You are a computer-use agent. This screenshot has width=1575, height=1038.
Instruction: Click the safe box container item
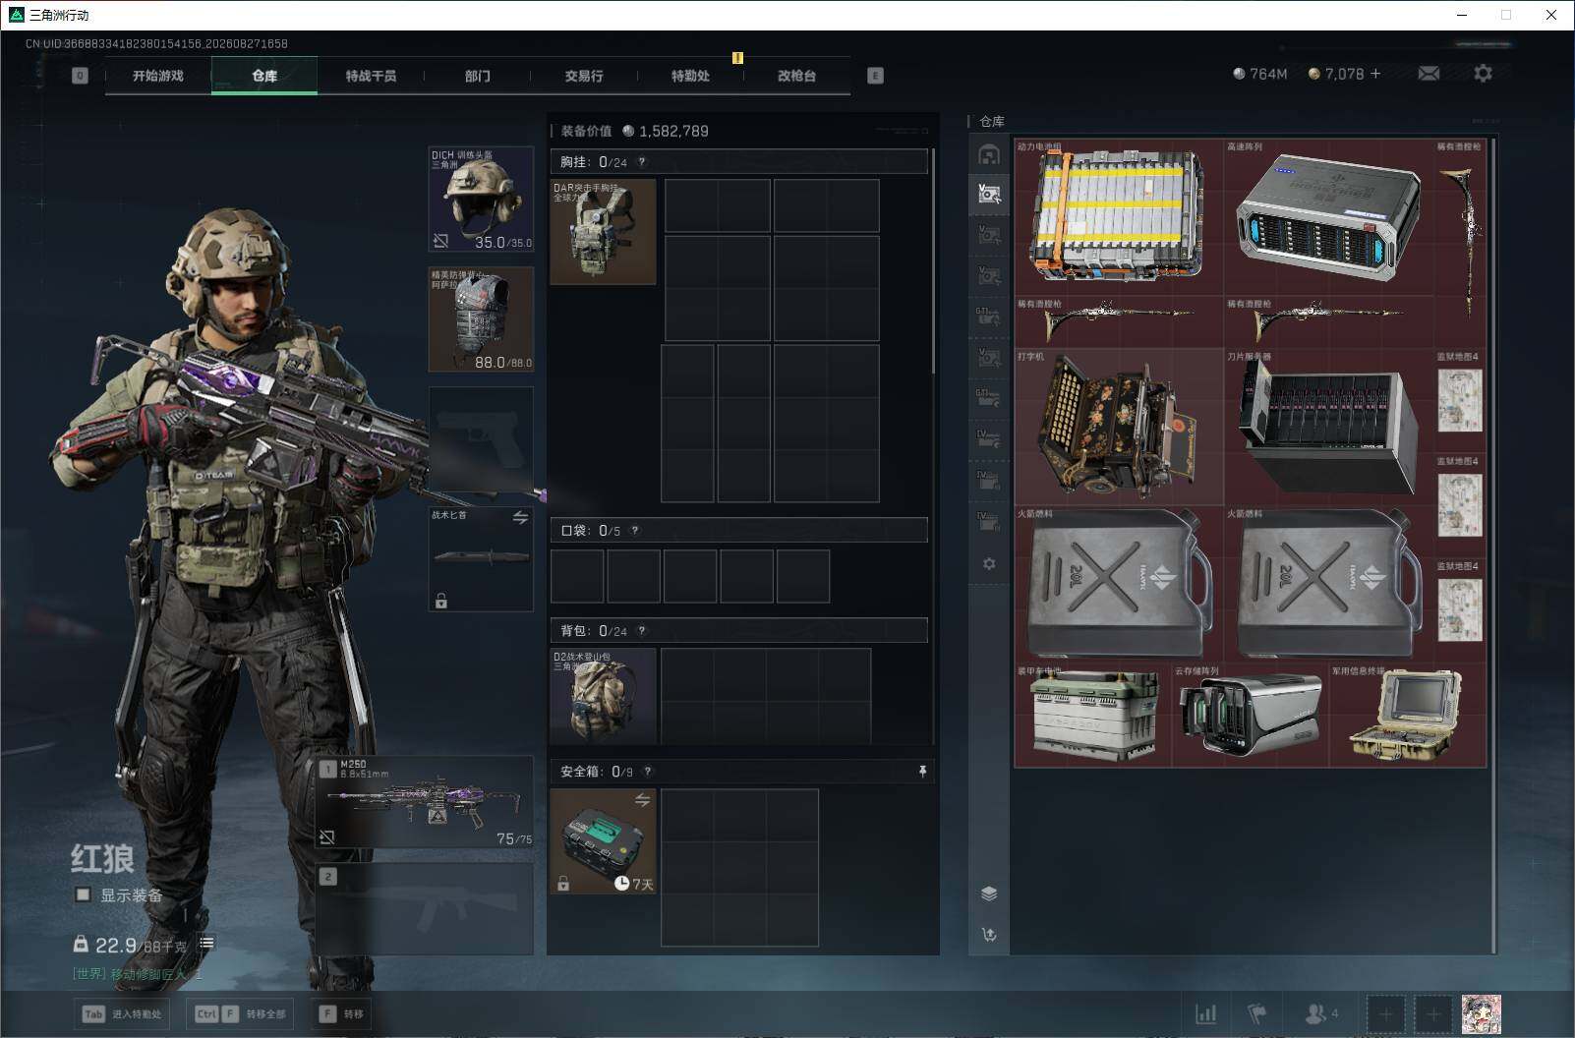(603, 841)
